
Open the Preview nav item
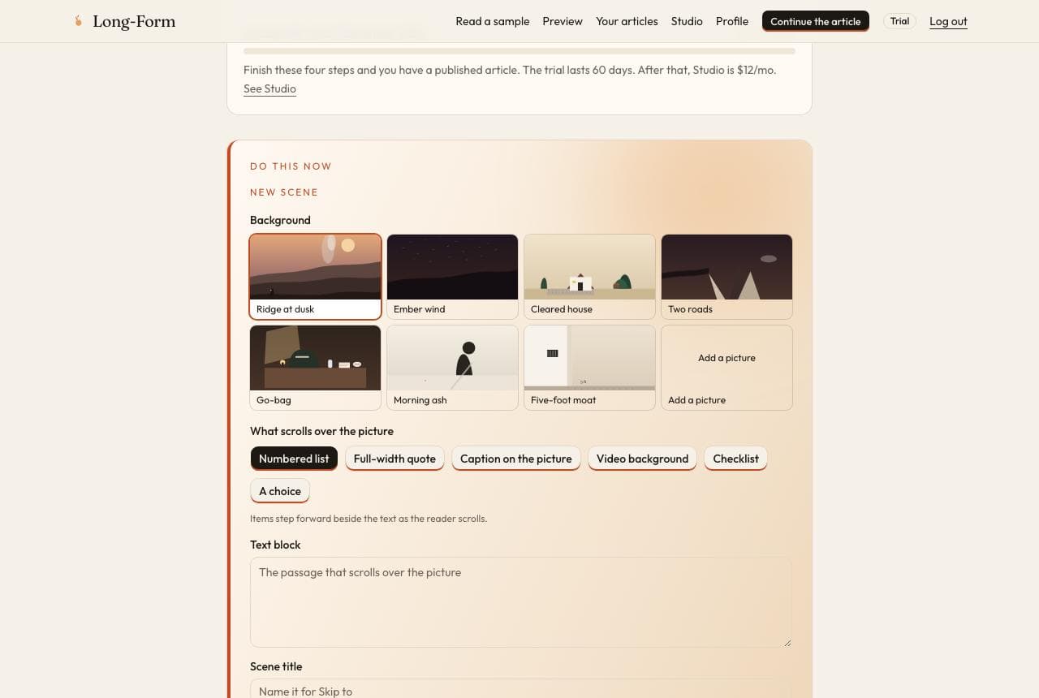(x=563, y=21)
